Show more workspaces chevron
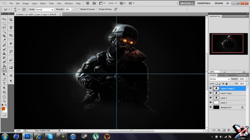Viewport: 250px width, 140px height. (x=228, y=3)
